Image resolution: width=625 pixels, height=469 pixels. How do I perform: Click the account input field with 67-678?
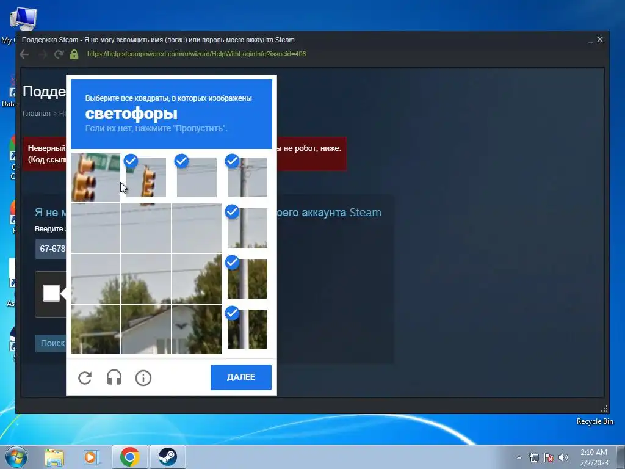point(51,249)
